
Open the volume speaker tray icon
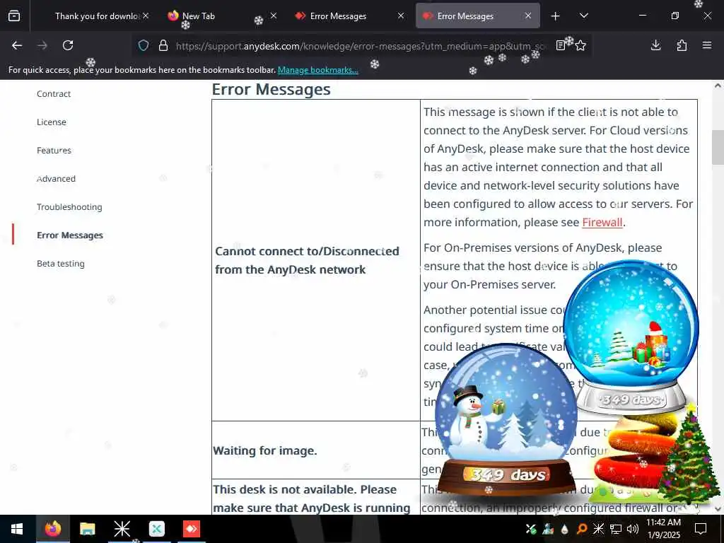click(632, 529)
